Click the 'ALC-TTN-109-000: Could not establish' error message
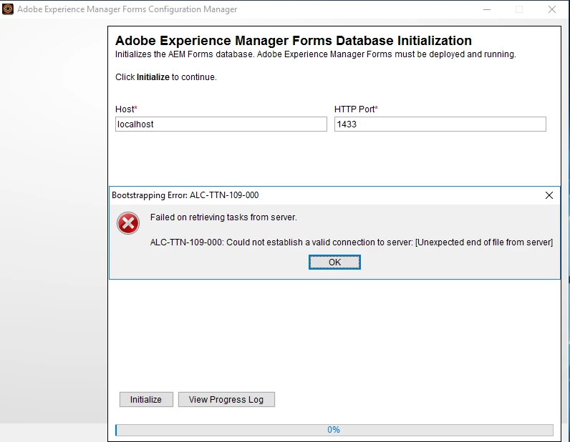 click(x=351, y=242)
